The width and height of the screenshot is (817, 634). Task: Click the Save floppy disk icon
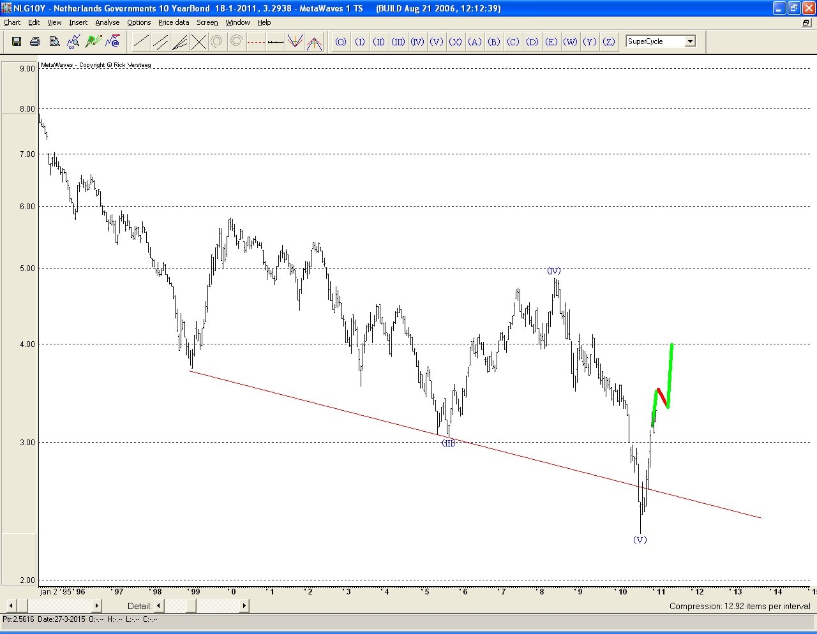[x=17, y=41]
